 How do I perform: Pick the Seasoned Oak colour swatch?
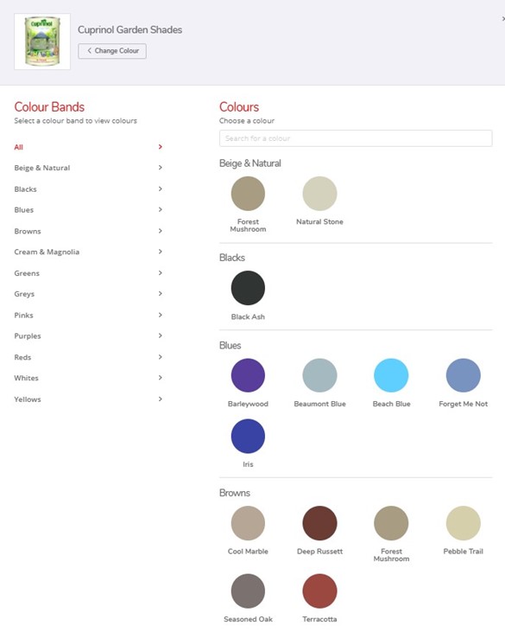tap(248, 591)
